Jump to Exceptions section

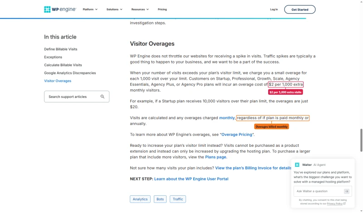[x=53, y=57]
